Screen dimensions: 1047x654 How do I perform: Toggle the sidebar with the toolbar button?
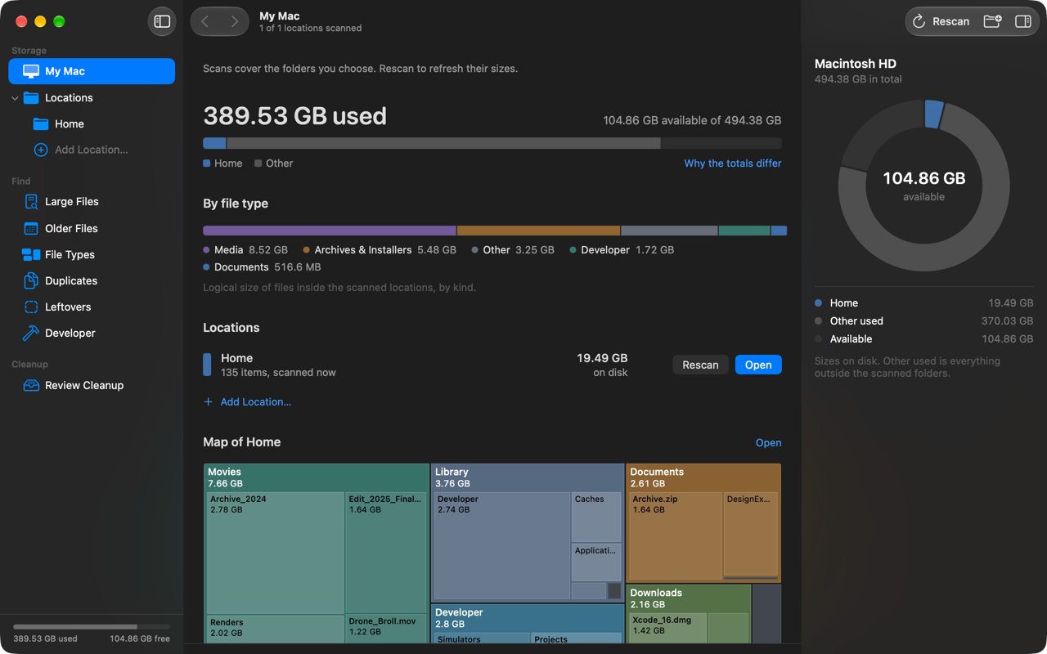pyautogui.click(x=162, y=21)
